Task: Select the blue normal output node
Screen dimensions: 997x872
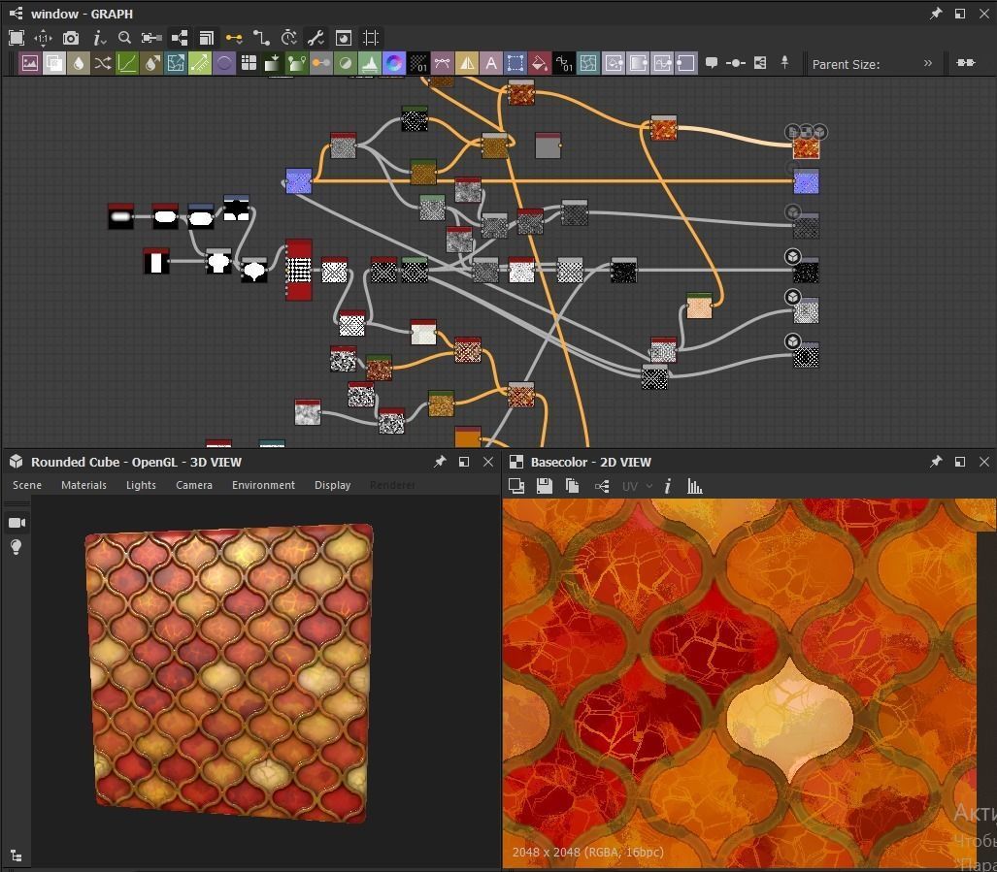Action: [807, 181]
